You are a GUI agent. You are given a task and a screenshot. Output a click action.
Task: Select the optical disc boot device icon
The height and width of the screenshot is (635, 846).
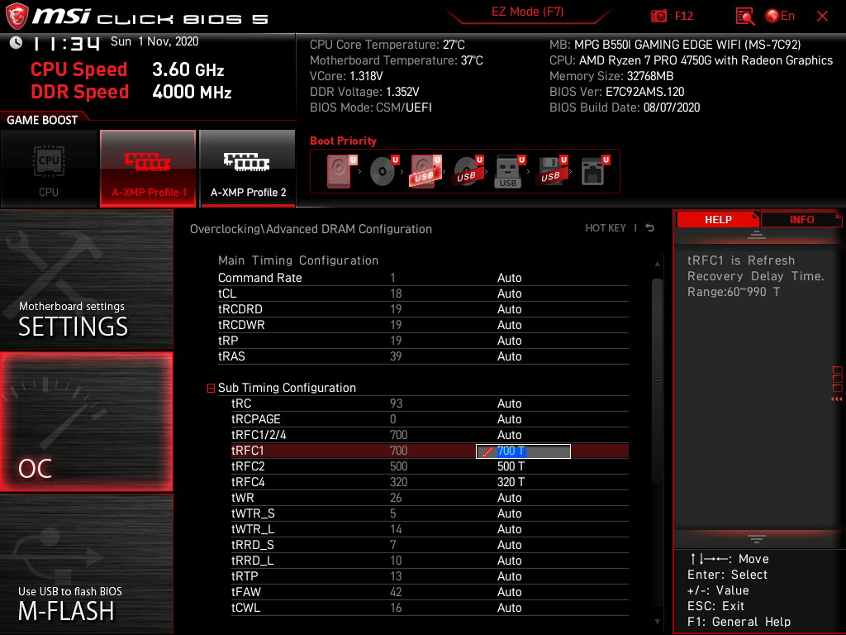[x=383, y=171]
